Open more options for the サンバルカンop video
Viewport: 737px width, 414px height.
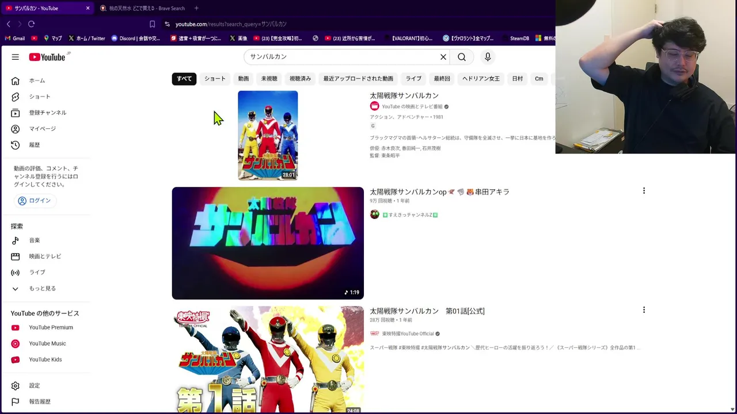tap(644, 191)
